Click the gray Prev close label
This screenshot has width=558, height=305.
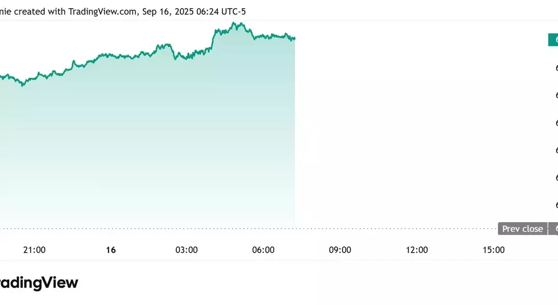tap(522, 229)
